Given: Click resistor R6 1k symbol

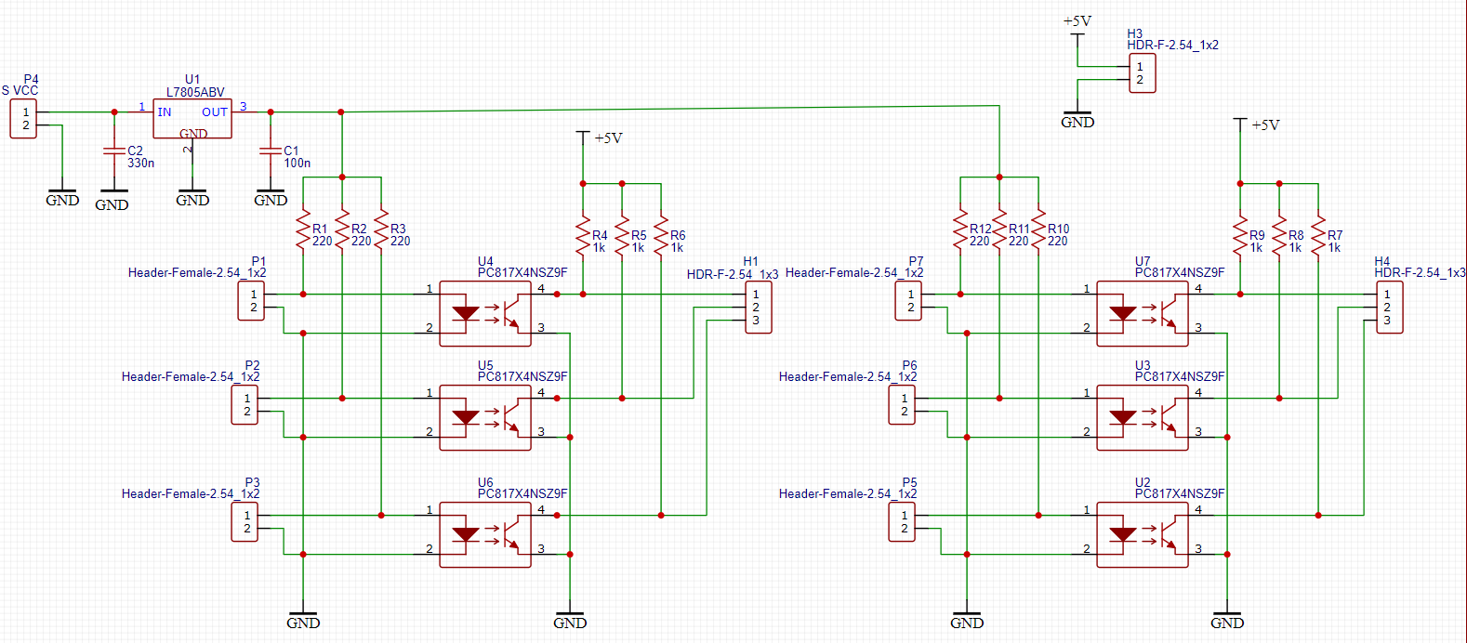Looking at the screenshot, I should 661,237.
